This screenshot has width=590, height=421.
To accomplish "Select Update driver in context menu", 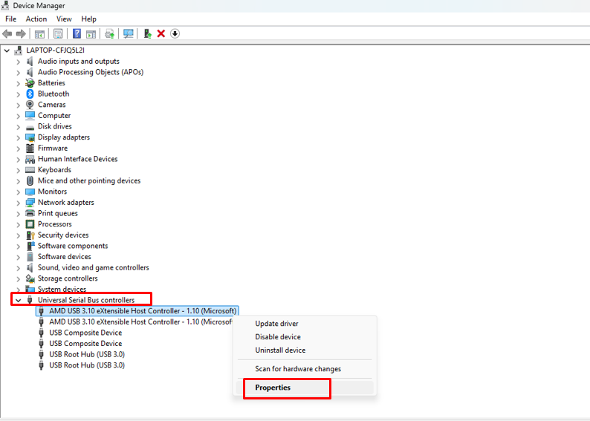I will coord(276,324).
